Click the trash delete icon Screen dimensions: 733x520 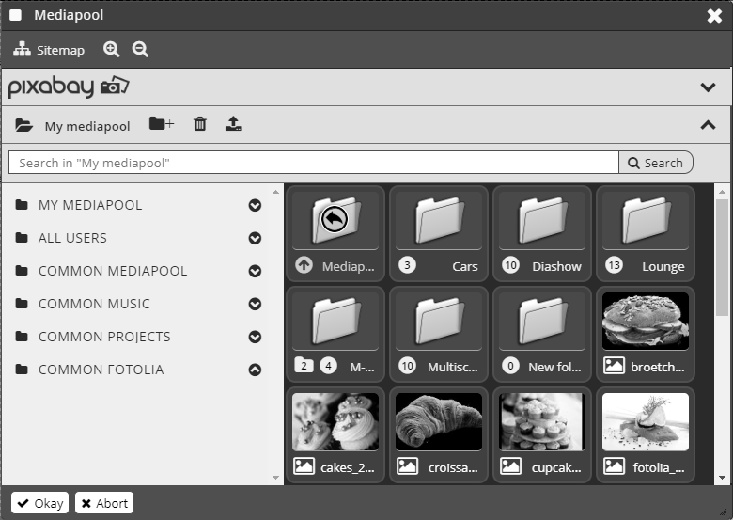point(200,124)
